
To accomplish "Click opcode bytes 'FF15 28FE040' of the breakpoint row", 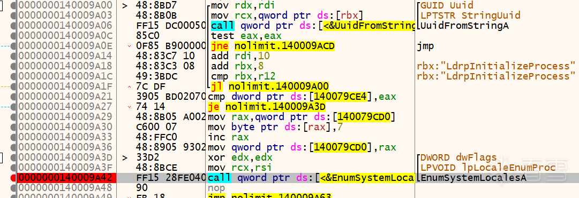I will coord(171,178).
